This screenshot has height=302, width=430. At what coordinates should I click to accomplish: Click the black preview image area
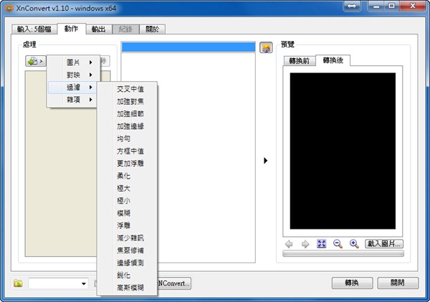[x=343, y=151]
